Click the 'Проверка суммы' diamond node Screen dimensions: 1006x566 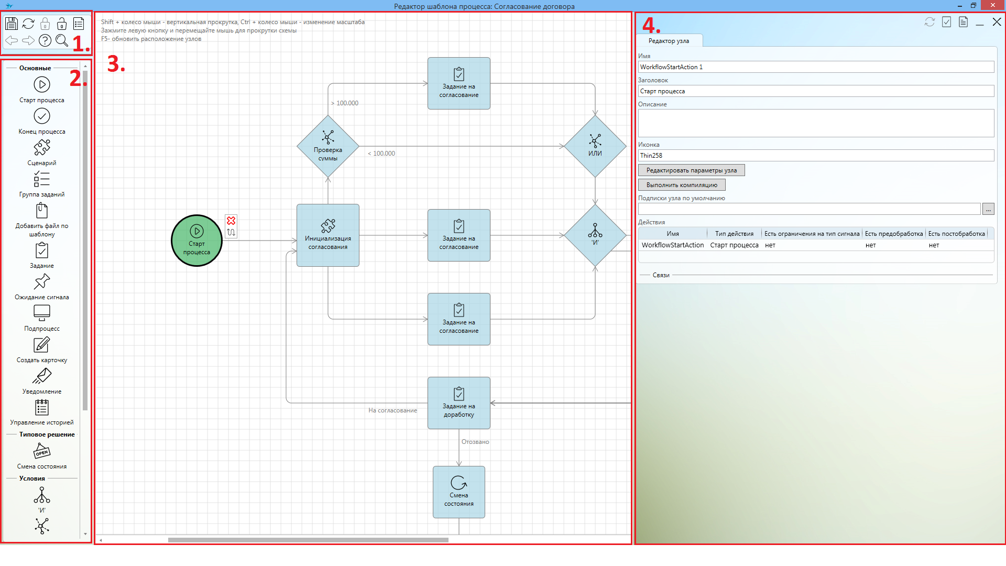click(x=328, y=146)
